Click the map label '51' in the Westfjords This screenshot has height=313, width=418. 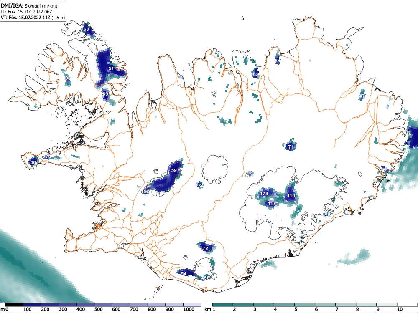(x=111, y=68)
